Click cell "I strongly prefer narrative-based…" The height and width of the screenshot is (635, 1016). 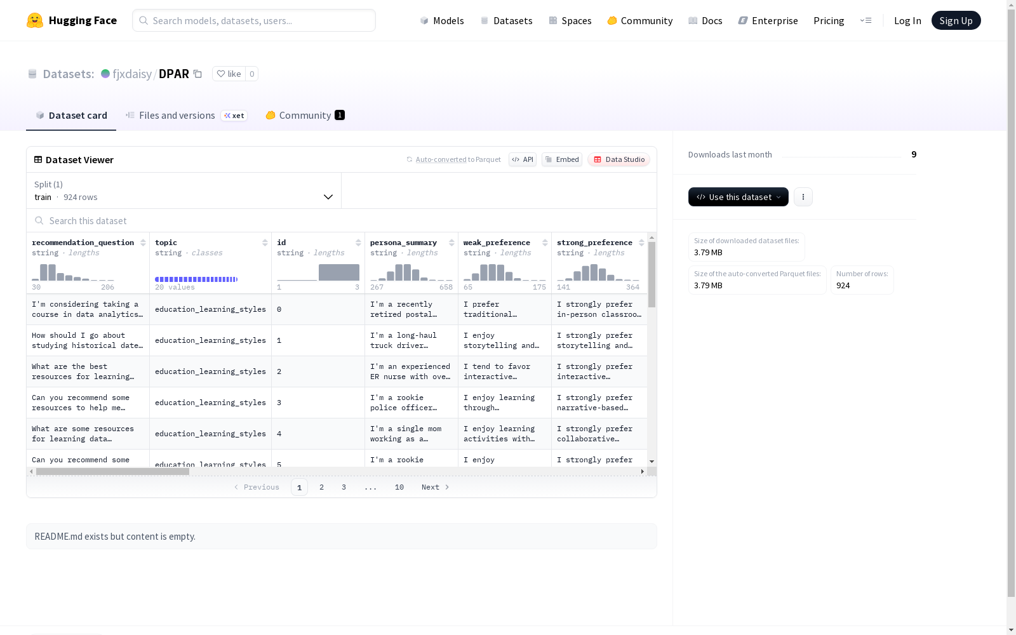pos(599,403)
